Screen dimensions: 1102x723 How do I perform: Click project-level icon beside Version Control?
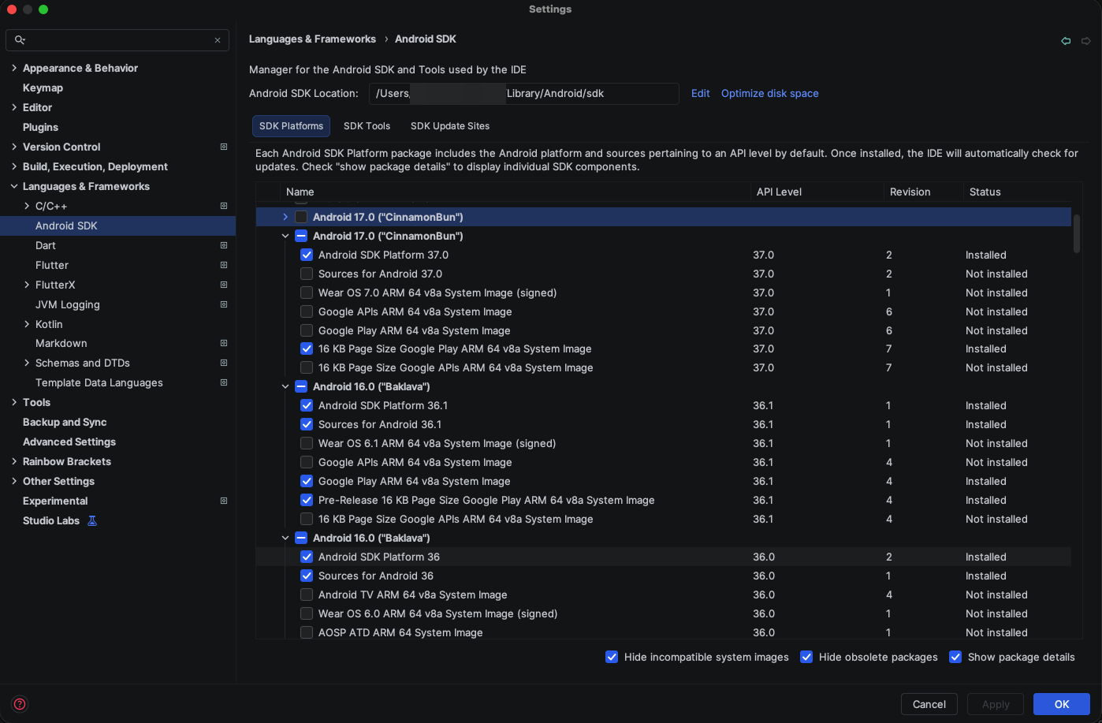click(224, 147)
